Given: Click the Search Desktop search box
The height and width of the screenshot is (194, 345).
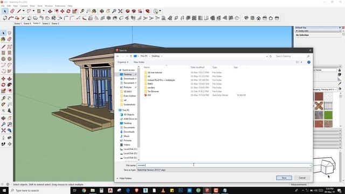Looking at the screenshot, I should pos(292,56).
